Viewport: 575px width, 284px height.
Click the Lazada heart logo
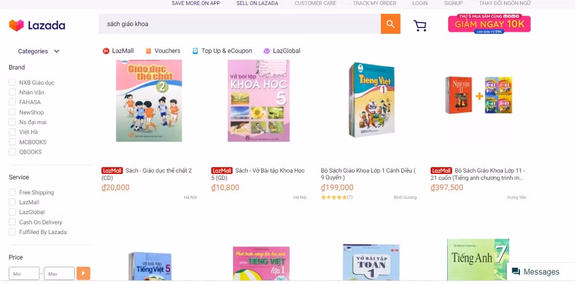pos(16,26)
